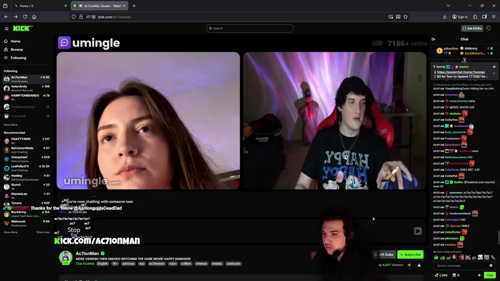Select the adinross tag
The height and width of the screenshot is (281, 500).
[128, 264]
